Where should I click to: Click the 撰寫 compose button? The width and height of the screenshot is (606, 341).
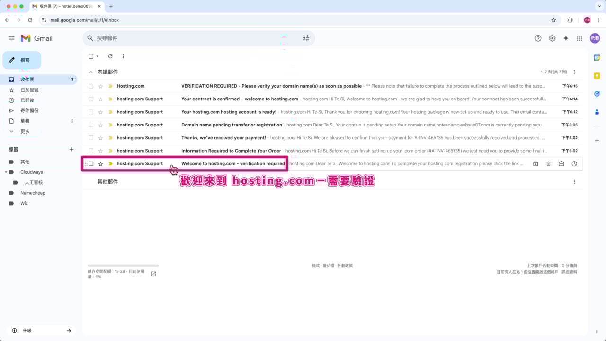(22, 60)
